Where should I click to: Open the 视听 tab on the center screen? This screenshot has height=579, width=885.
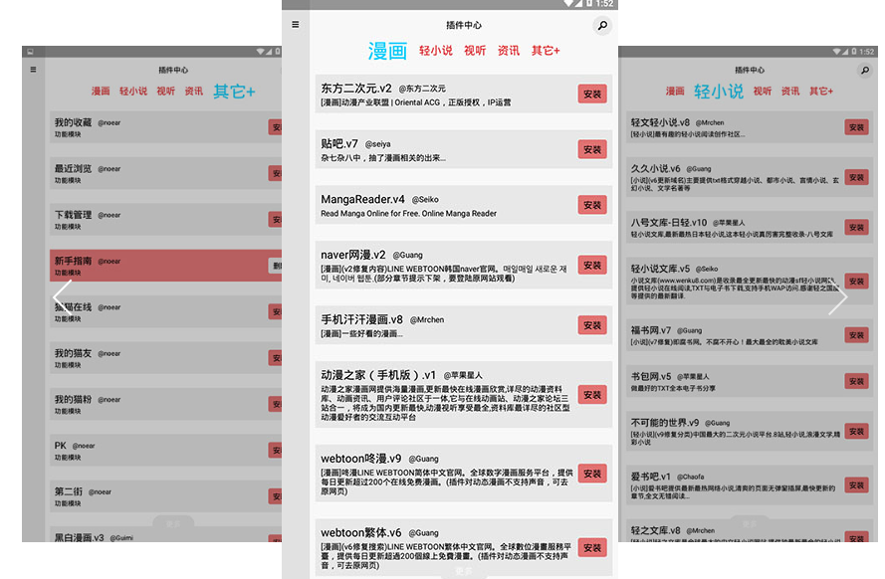[475, 51]
